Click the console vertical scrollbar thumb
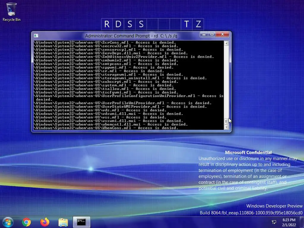 tap(226, 121)
